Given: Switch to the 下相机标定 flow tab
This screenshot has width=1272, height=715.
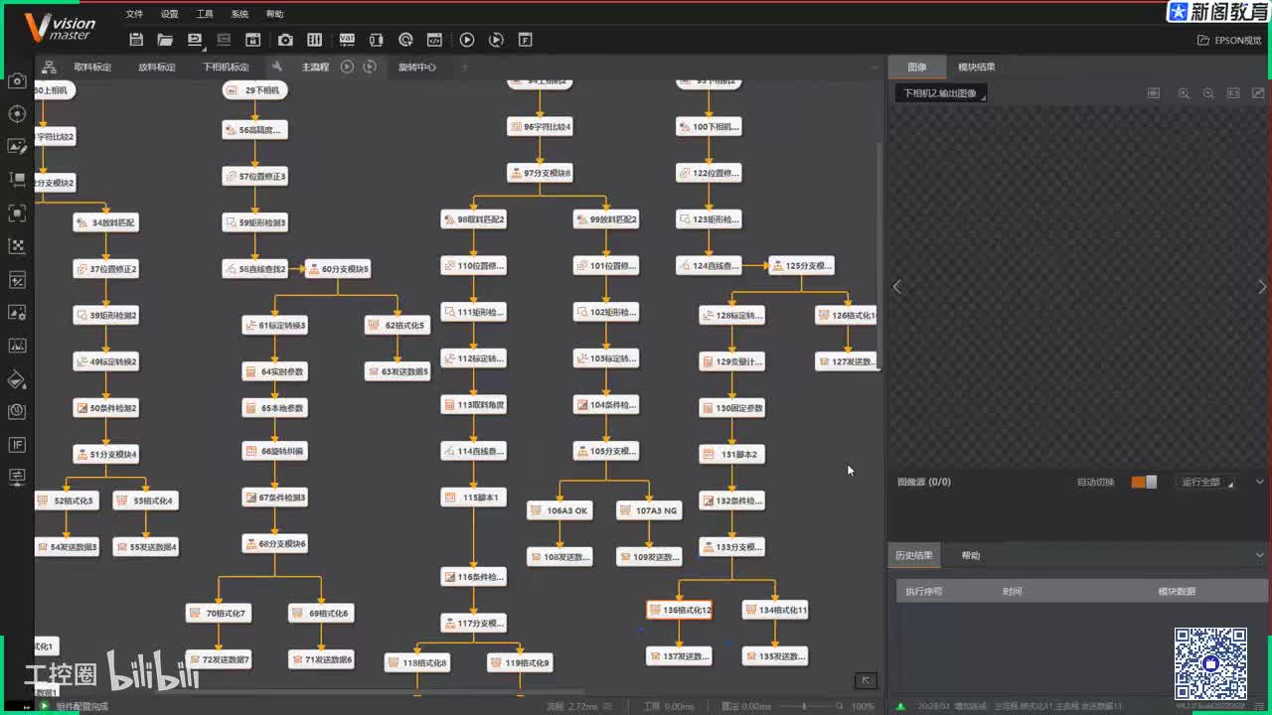Looking at the screenshot, I should click(x=226, y=67).
